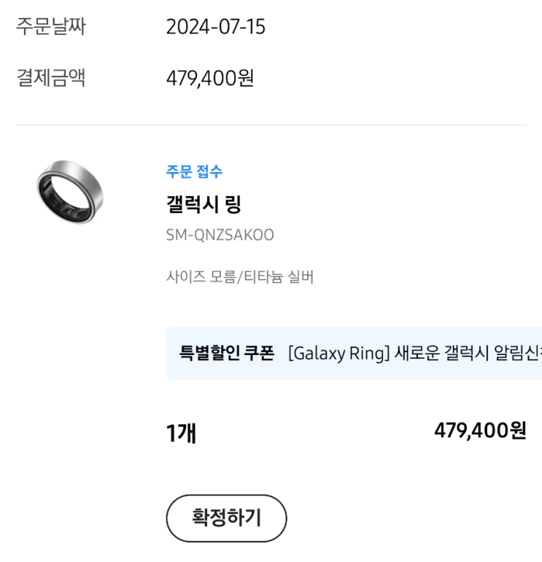Select the total 479,400원 beside 결제금액
The image size is (542, 562).
tap(210, 78)
